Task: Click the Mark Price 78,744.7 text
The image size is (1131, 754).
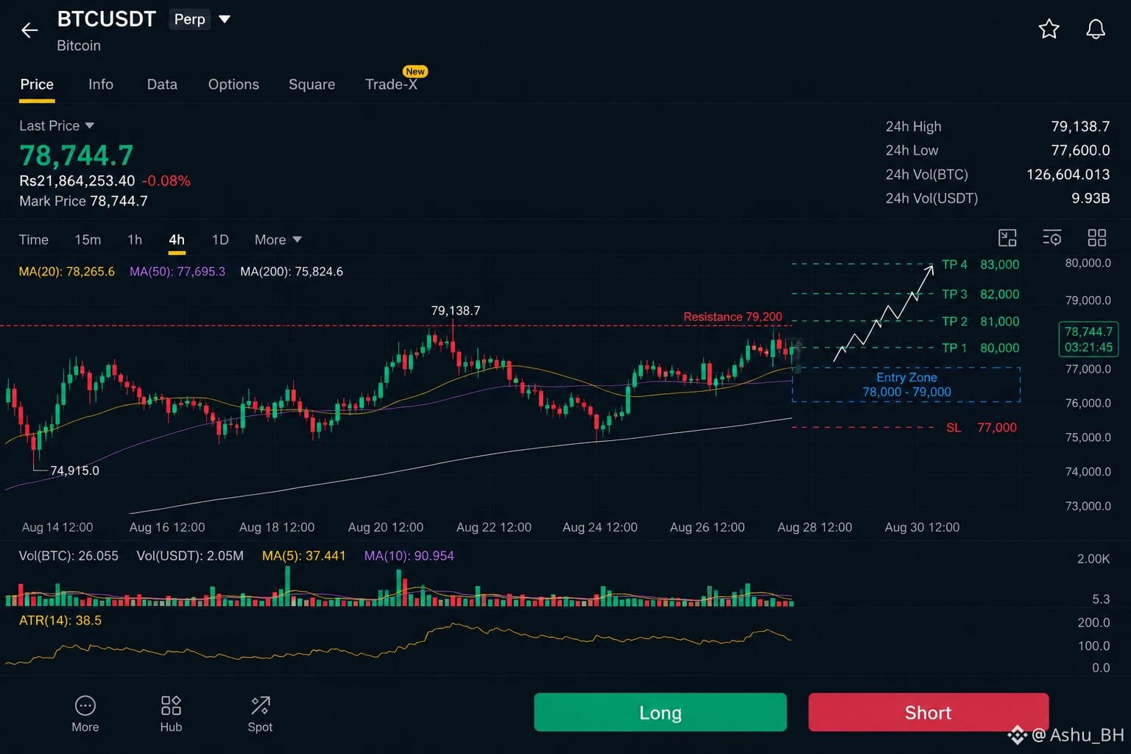Action: pyautogui.click(x=83, y=201)
